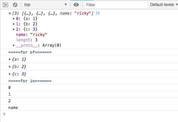Expand the logged {c: 3} object

click(10, 74)
